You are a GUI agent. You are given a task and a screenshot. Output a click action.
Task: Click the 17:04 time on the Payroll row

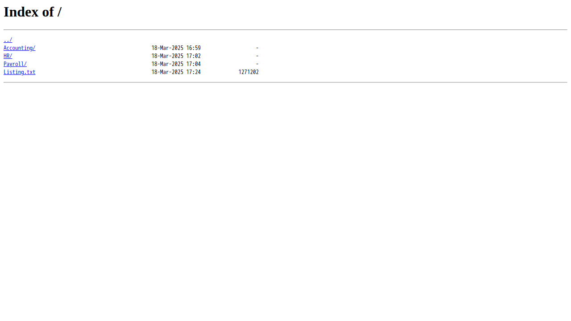point(194,64)
